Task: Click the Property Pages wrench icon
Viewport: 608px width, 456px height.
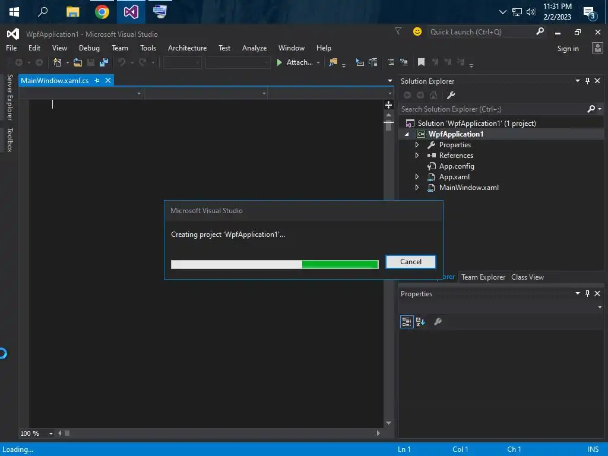Action: tap(438, 321)
